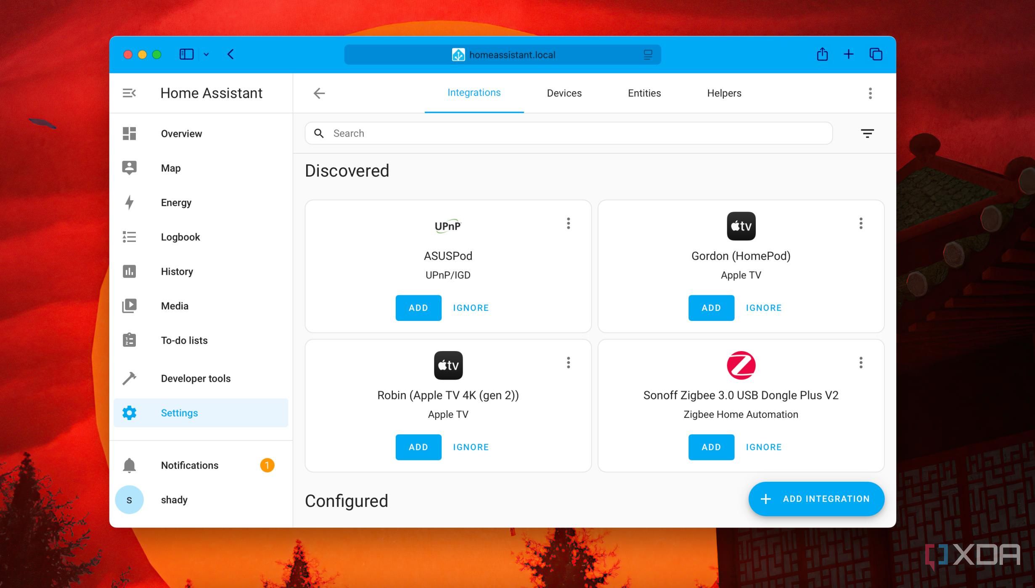
Task: Open Robin Apple TV card three-dot menu
Action: [x=568, y=363]
